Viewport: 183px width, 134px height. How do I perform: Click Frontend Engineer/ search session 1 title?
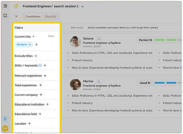pos(50,6)
